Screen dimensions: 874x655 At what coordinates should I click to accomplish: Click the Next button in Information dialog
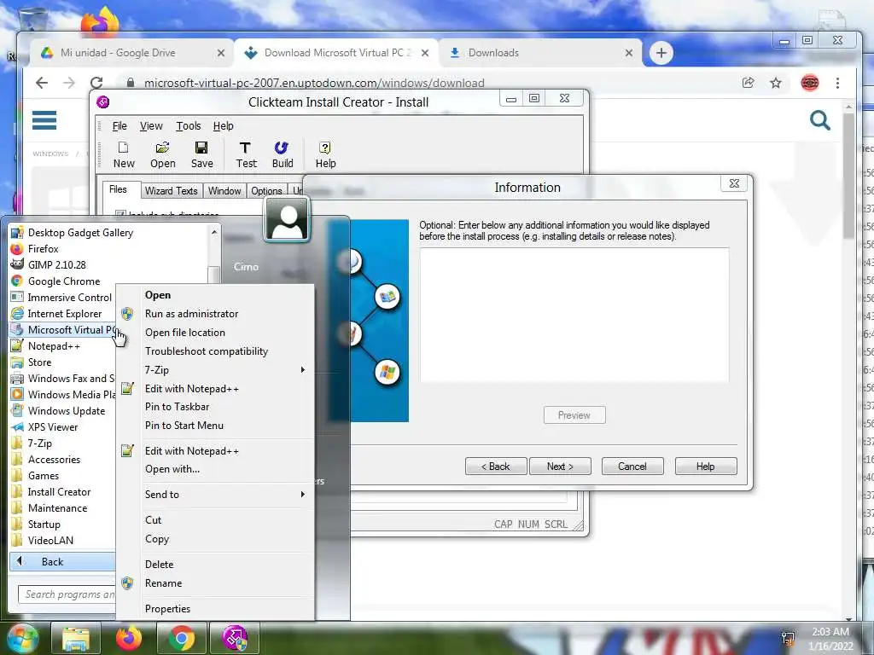[x=560, y=467]
